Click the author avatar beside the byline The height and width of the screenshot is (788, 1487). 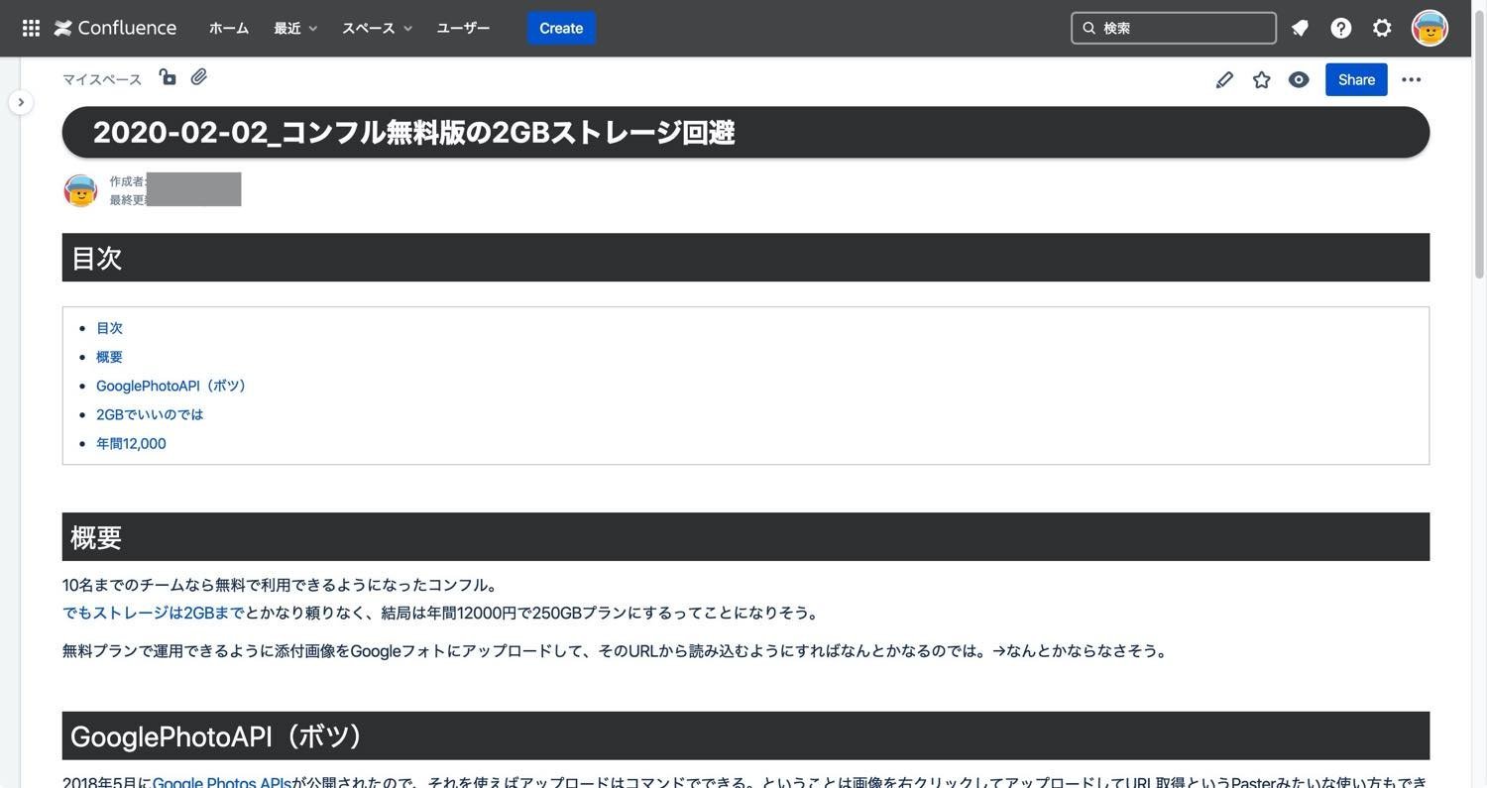(x=80, y=190)
